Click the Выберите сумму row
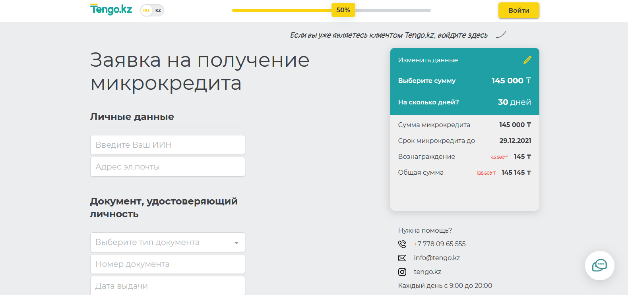Viewport: 628px width, 295px height. pos(465,81)
